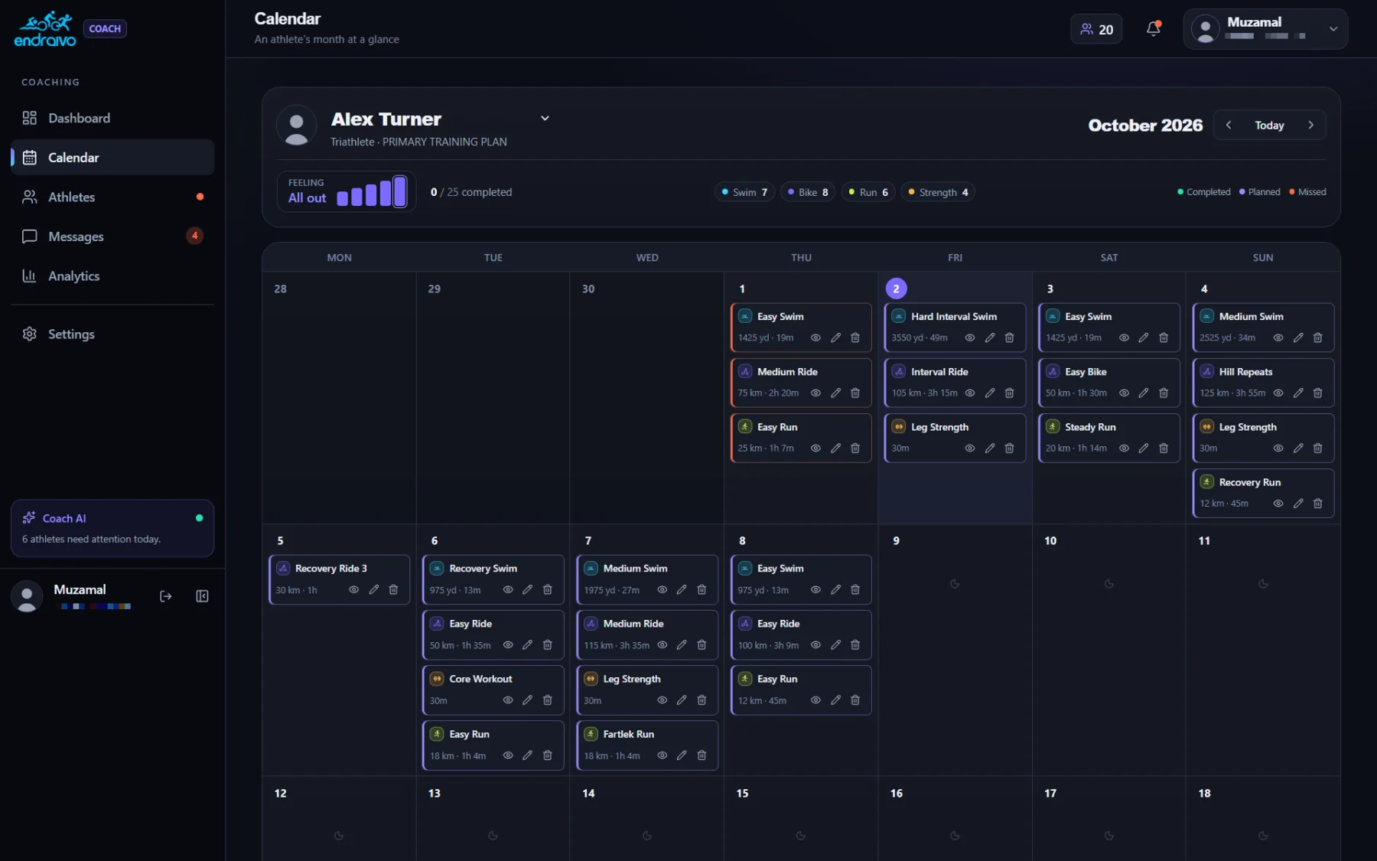Delete the Medium Ride workout on Oct 1

click(x=855, y=393)
